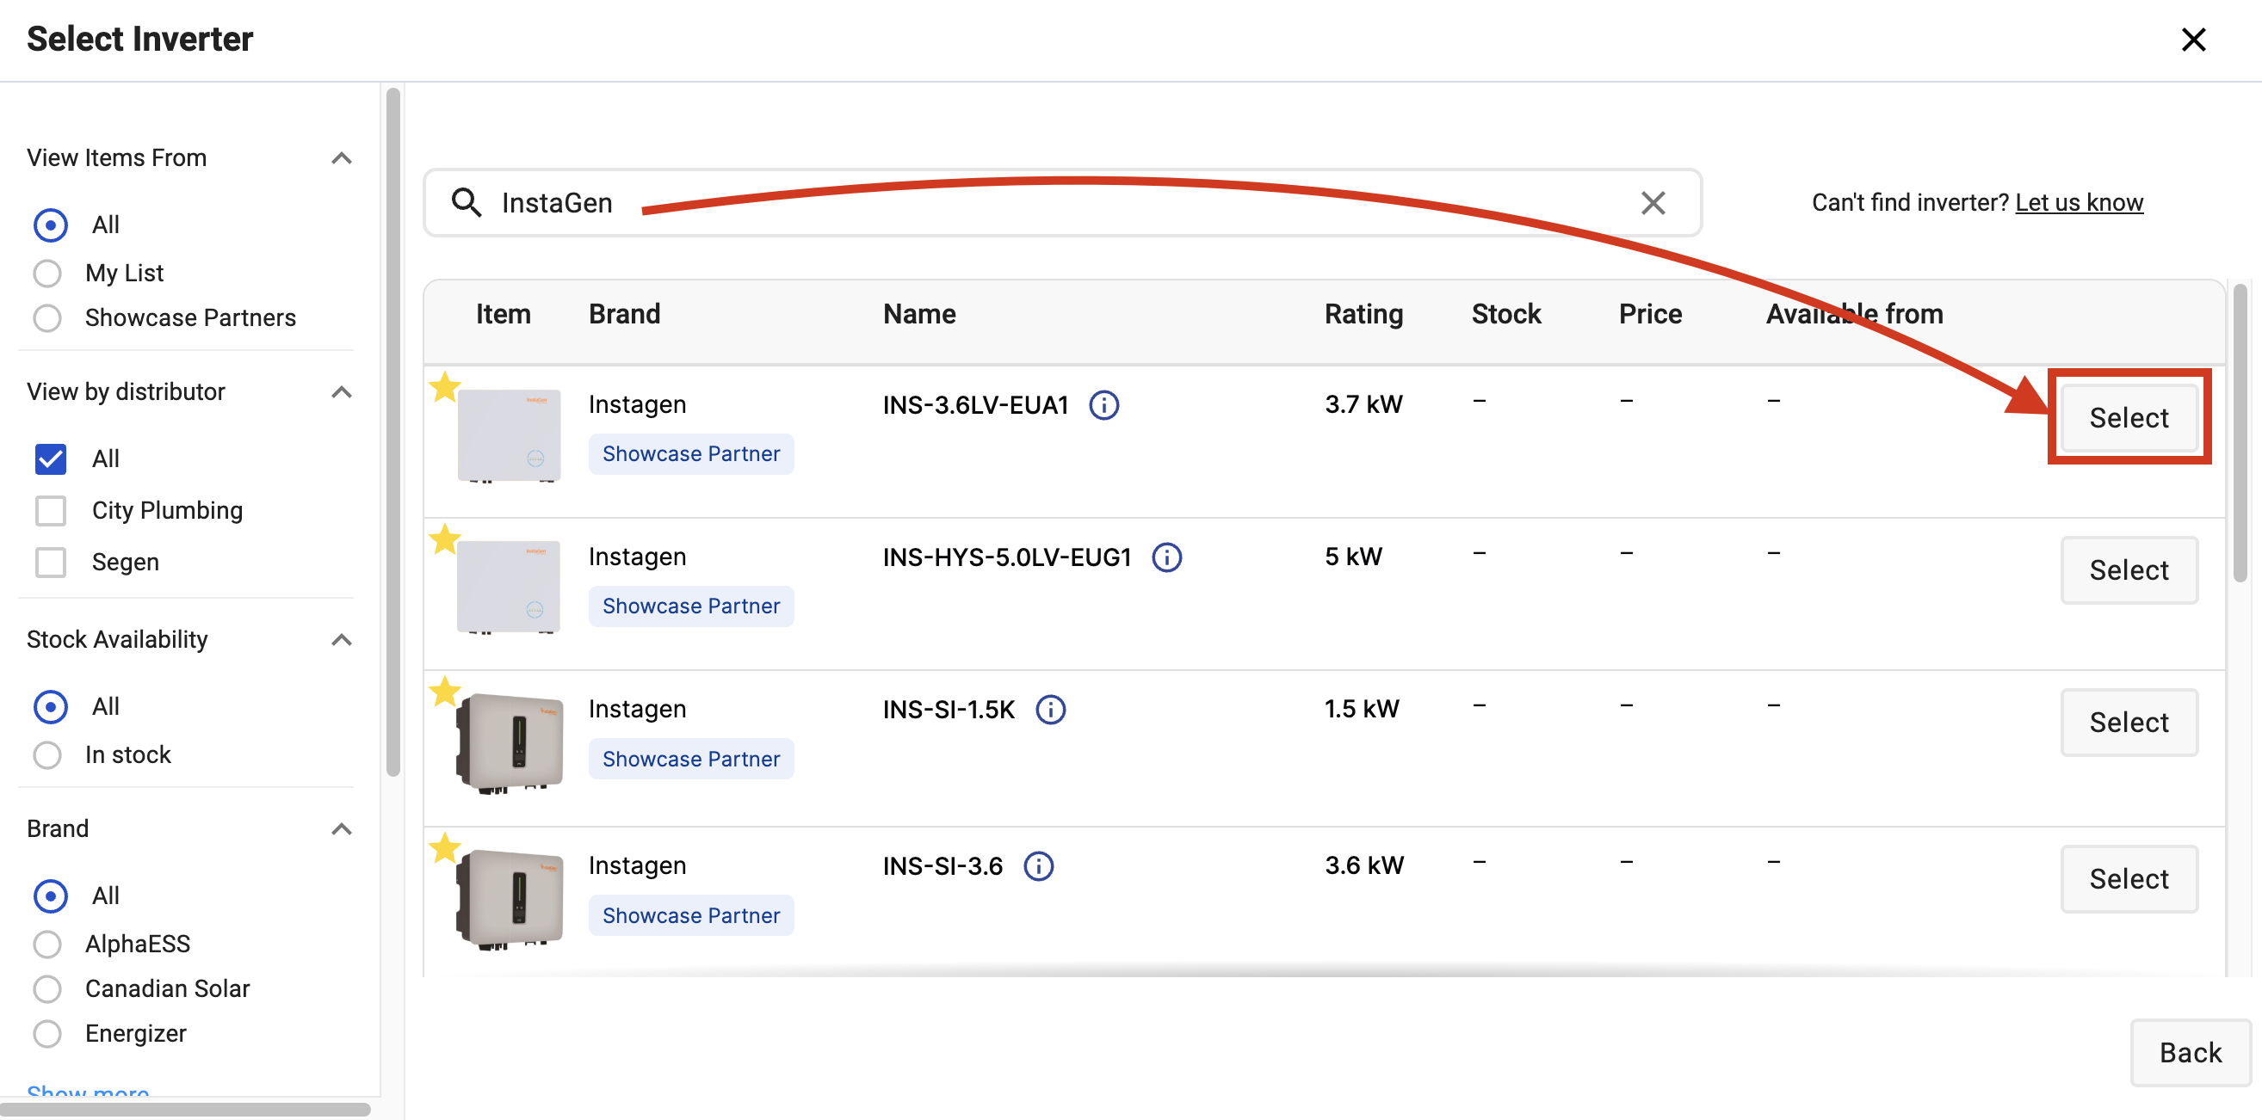Select All under View Items From
The image size is (2262, 1120).
click(x=50, y=225)
